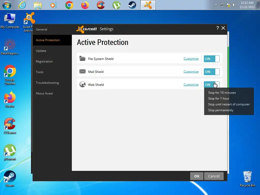260x195 pixels.
Task: Select the Recycle Bin desktop icon
Action: (247, 179)
